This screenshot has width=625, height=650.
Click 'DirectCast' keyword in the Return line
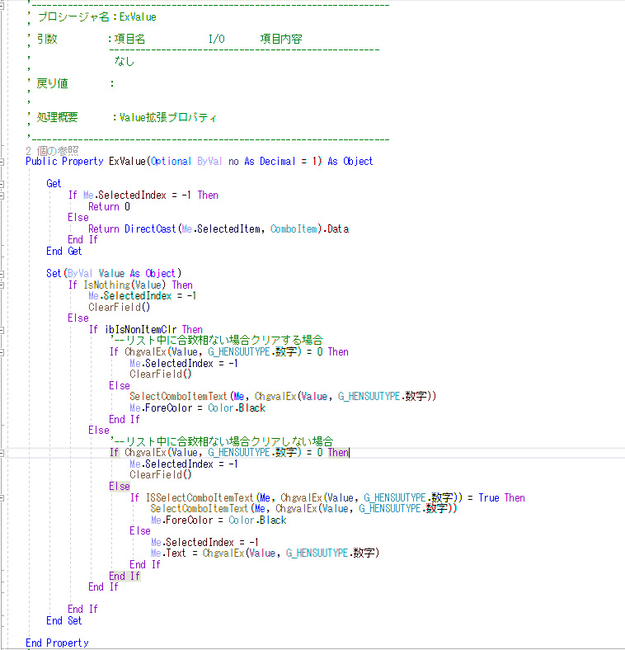[150, 228]
